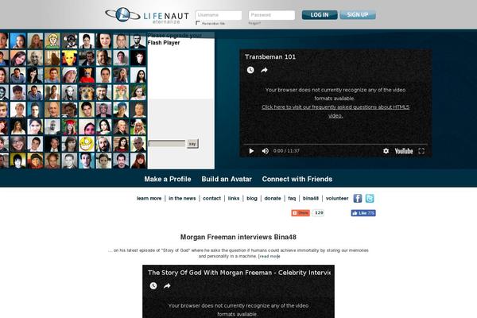
Task: Open the faq link
Action: click(x=292, y=199)
